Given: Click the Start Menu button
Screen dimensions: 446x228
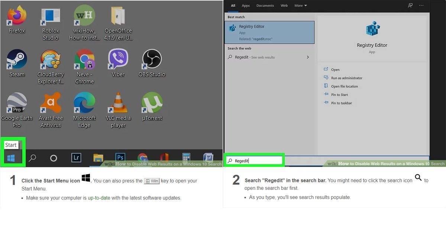Looking at the screenshot, I should [12, 157].
